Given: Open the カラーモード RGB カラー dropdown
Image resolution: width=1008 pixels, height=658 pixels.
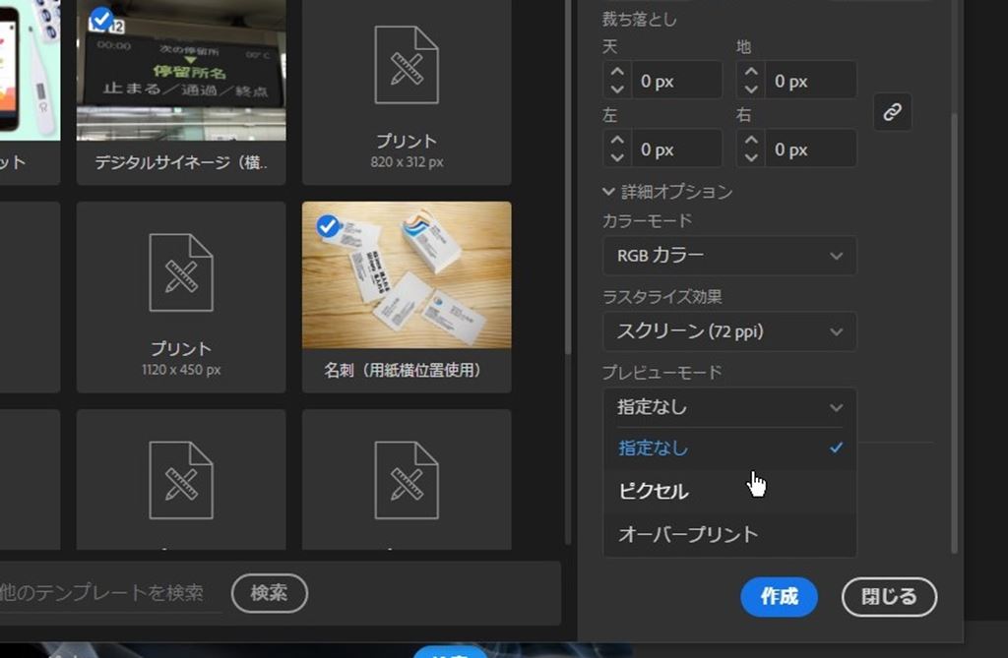Looking at the screenshot, I should (x=728, y=256).
